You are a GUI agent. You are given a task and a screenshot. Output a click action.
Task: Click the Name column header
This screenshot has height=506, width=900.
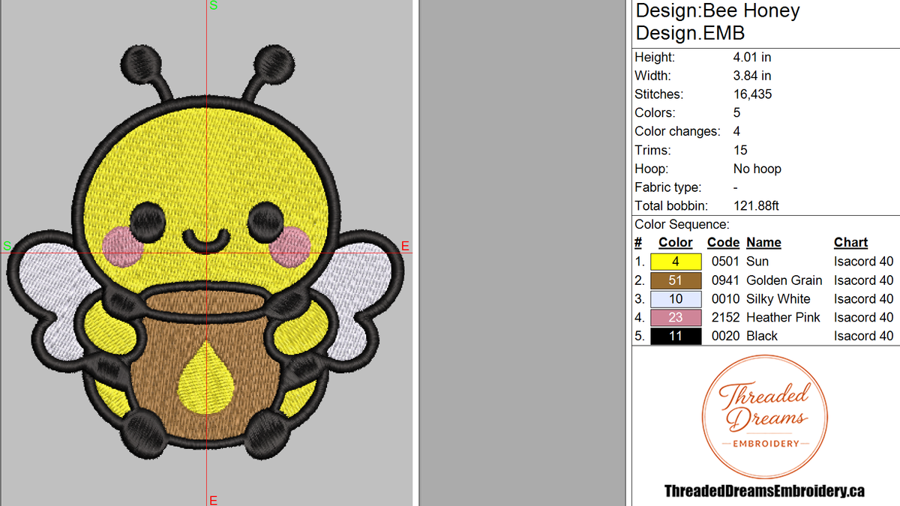(763, 243)
